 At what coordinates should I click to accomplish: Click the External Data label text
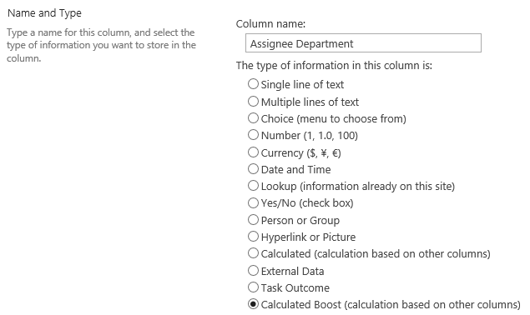pos(292,271)
